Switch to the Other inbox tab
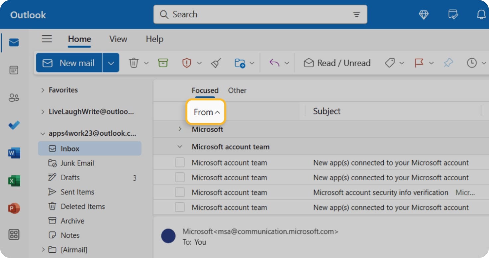This screenshot has width=489, height=258. 237,90
